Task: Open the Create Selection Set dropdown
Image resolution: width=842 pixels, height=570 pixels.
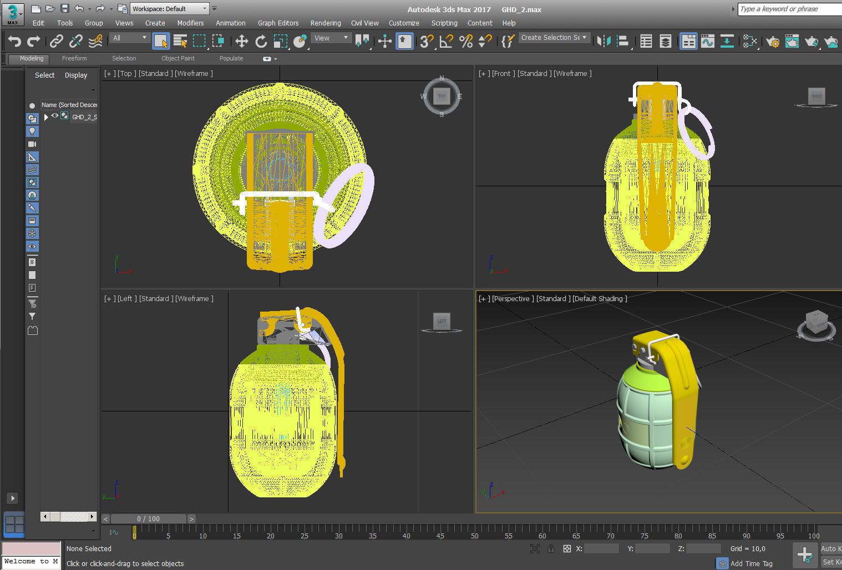Action: [554, 38]
